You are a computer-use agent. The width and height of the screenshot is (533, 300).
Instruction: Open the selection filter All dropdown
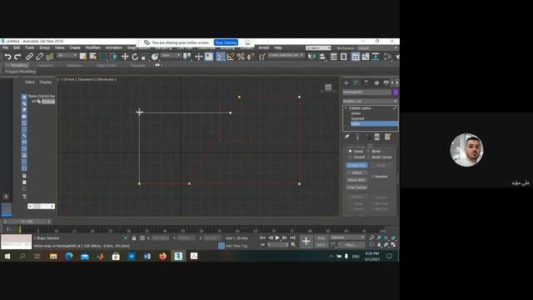coord(67,56)
